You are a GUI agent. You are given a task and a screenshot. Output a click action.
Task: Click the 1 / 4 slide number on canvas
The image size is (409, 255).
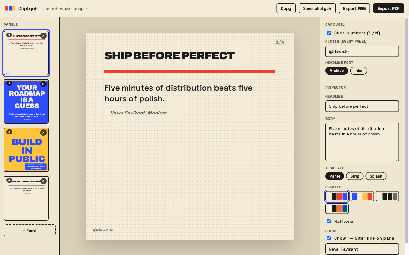pos(280,42)
